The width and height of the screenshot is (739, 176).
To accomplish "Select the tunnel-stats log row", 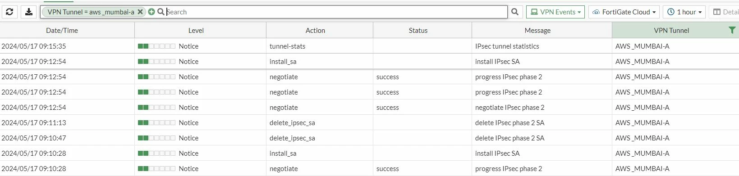I will click(369, 46).
